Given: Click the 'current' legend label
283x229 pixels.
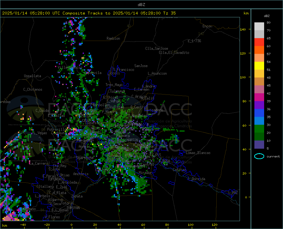Looking at the screenshot, I should (x=273, y=156).
